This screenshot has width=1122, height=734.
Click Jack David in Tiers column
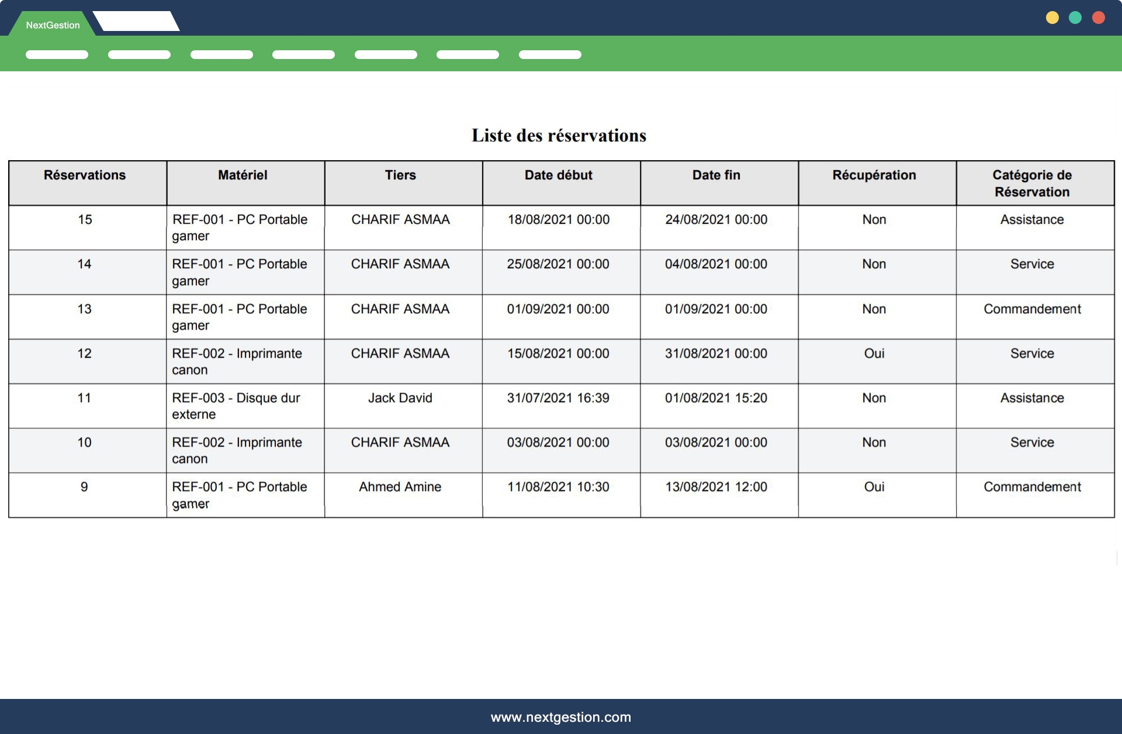(400, 398)
